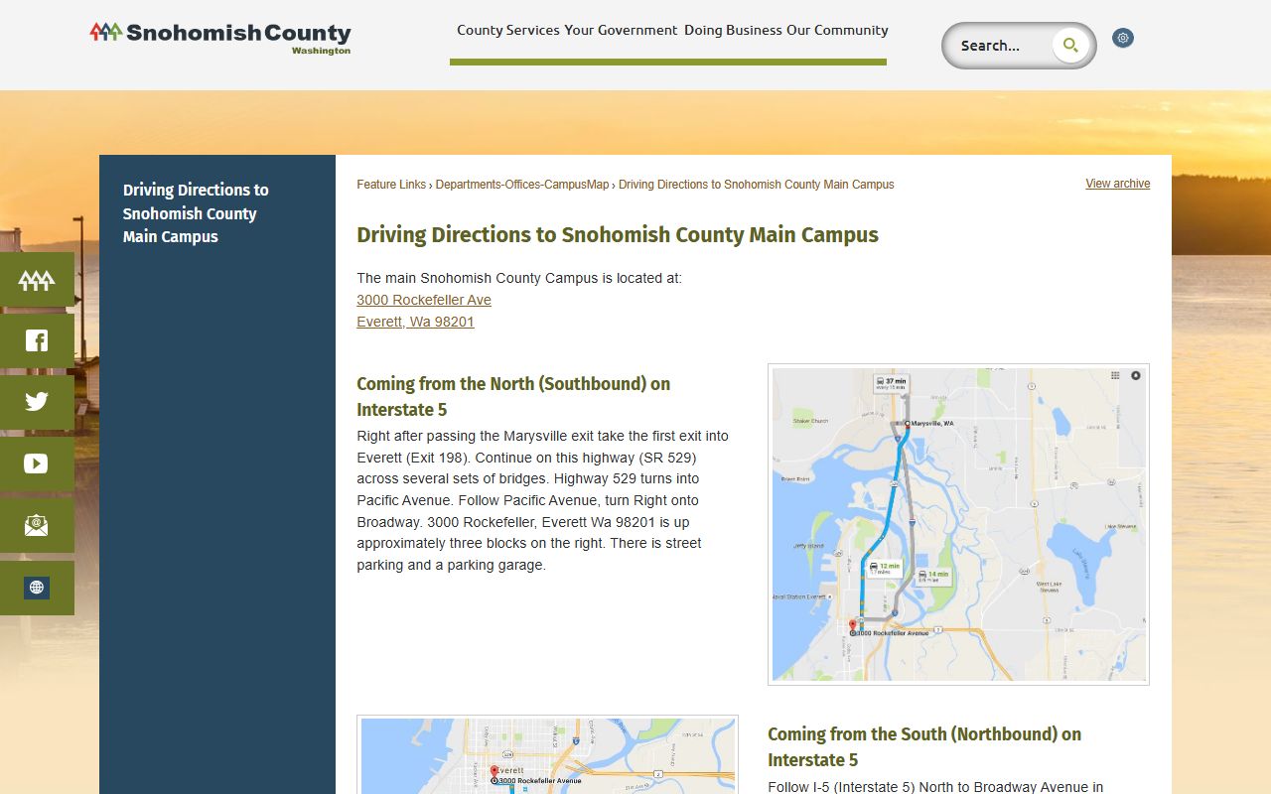Open the apps grid icon on north map
The image size is (1271, 794).
pyautogui.click(x=1115, y=376)
